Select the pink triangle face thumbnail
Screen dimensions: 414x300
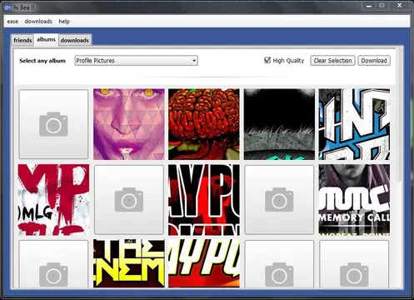coord(129,124)
